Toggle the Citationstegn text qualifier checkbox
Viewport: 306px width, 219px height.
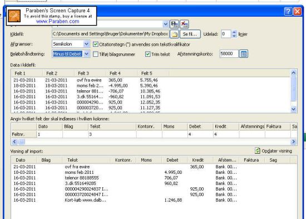coord(96,45)
